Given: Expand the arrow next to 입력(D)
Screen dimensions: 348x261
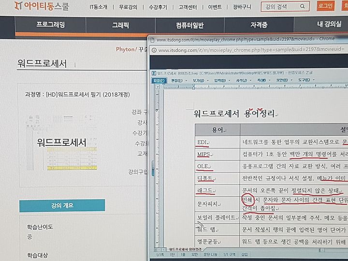Looking at the screenshot, I should click(229, 80).
